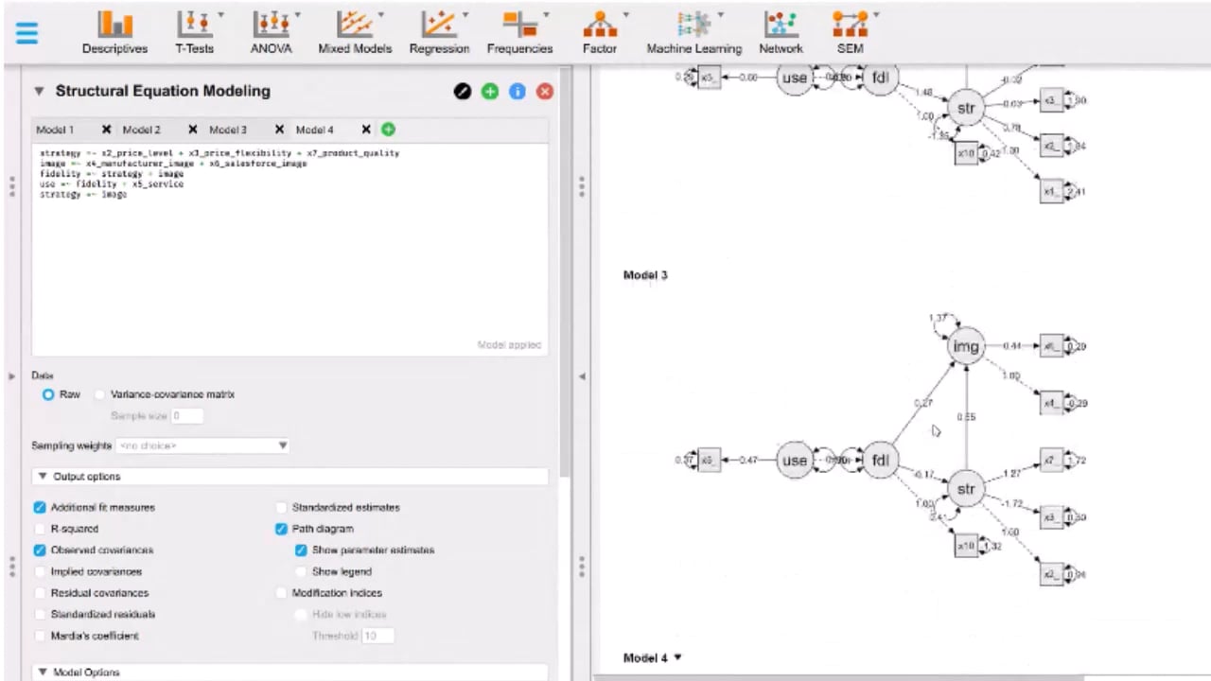Open the hamburger main menu
This screenshot has height=681, width=1211.
pos(26,32)
